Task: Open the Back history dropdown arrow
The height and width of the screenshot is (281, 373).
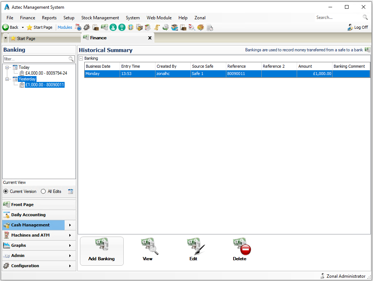Action: coord(23,27)
